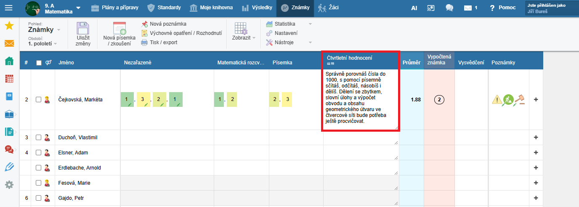
Task: Open the chat bubbles icon in header
Action: pyautogui.click(x=449, y=8)
